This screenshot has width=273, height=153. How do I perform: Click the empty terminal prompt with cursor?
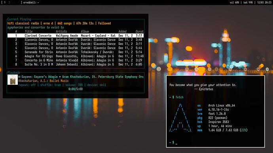[173, 142]
